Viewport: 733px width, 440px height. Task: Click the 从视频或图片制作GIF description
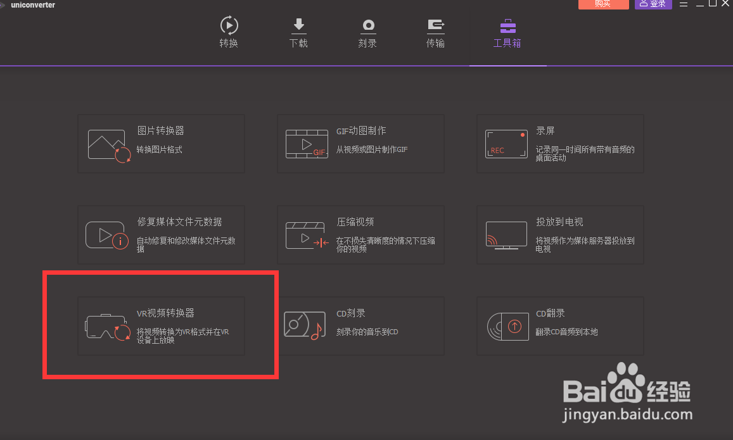tap(372, 149)
